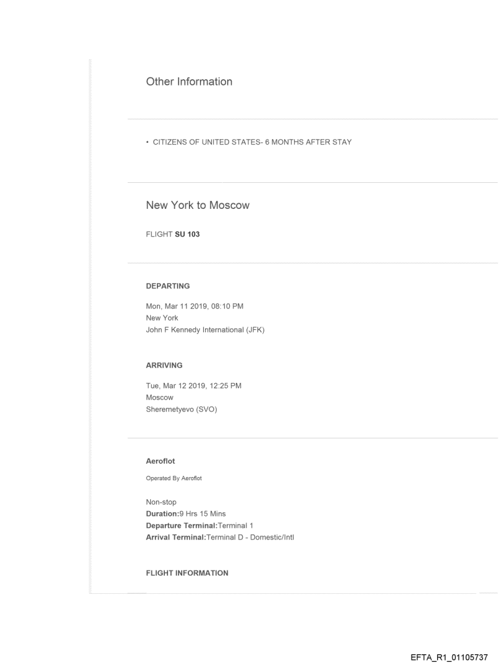
Task: Click the ARRIVING section label
Action: [164, 365]
